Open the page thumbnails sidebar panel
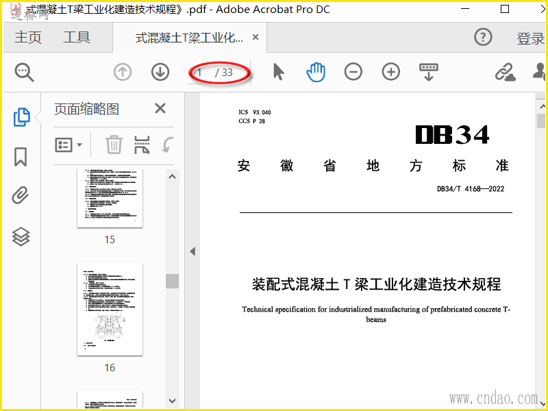This screenshot has height=411, width=548. coord(21,117)
